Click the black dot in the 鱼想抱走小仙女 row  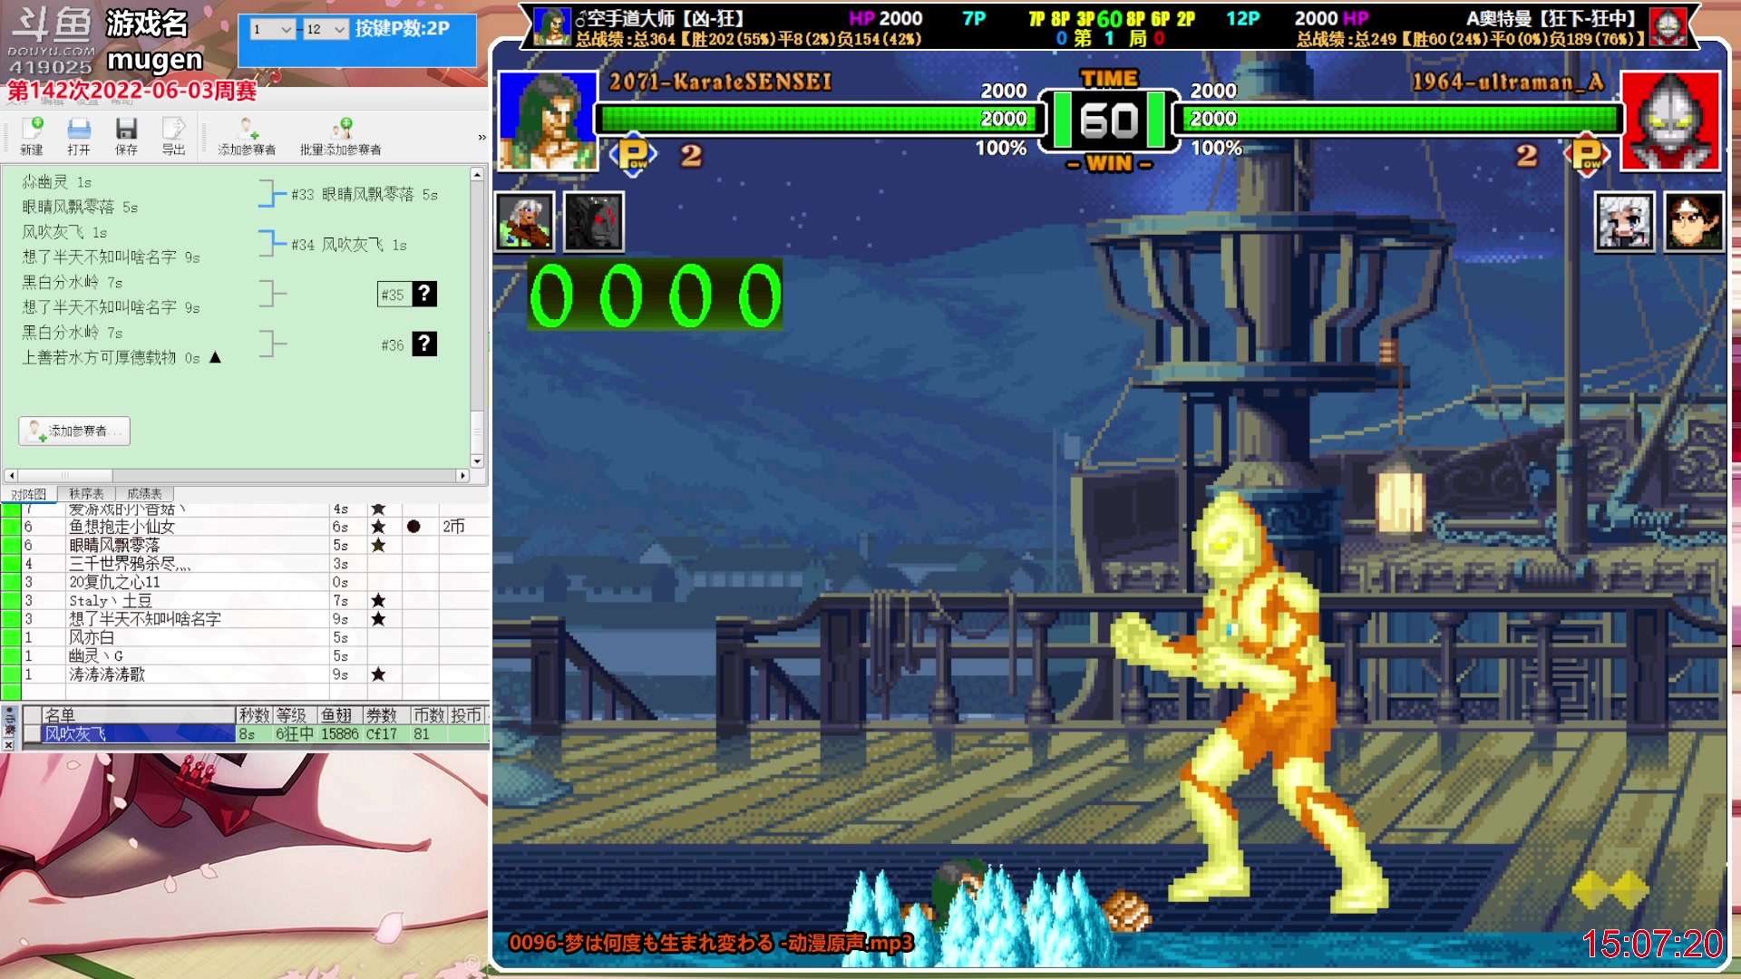pos(413,527)
